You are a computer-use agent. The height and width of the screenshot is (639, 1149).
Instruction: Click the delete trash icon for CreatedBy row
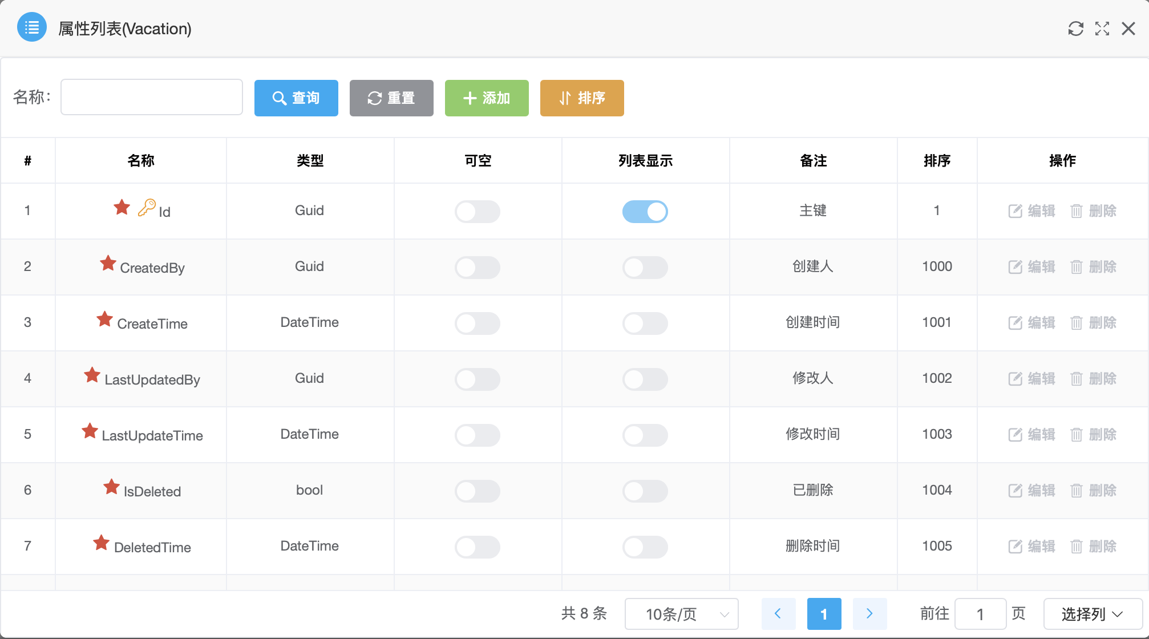click(1076, 267)
